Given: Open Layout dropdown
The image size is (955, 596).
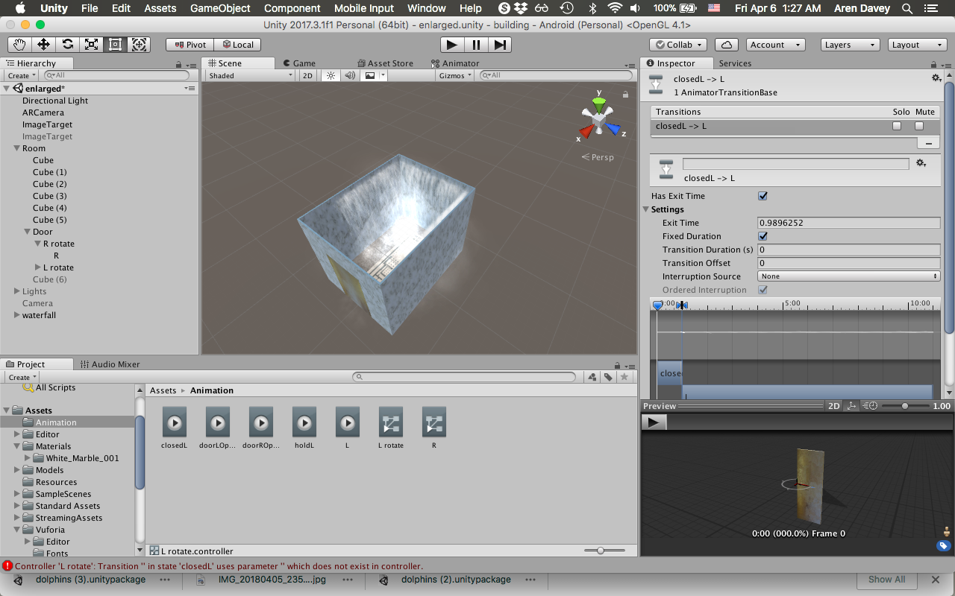Looking at the screenshot, I should (918, 45).
